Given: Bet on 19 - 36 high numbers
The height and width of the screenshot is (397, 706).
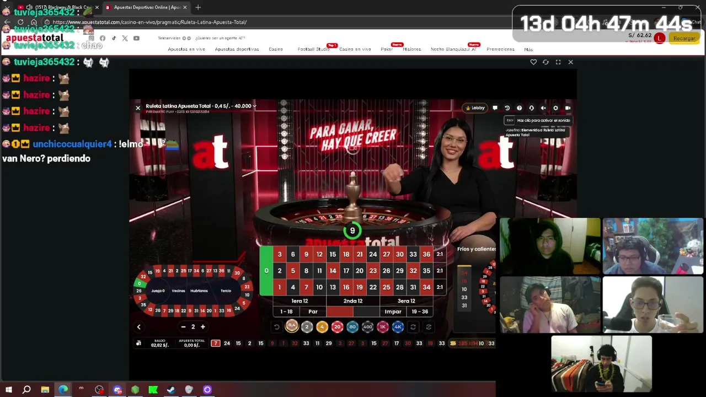Looking at the screenshot, I should point(420,312).
